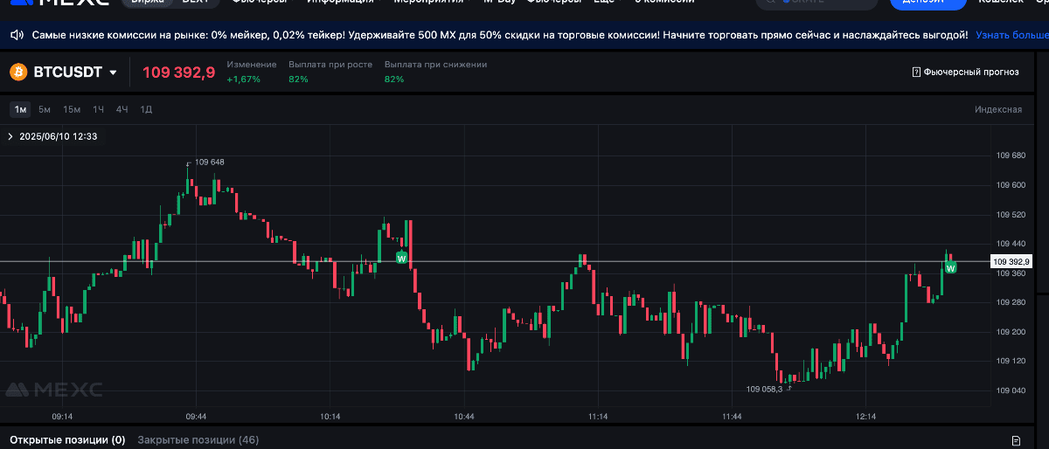Click the 09:44 time axis label
This screenshot has width=1049, height=449.
pyautogui.click(x=196, y=417)
